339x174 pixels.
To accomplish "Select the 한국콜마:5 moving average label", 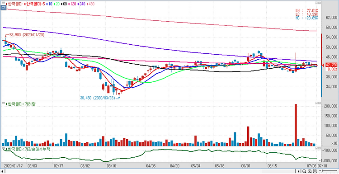I will [35, 4].
